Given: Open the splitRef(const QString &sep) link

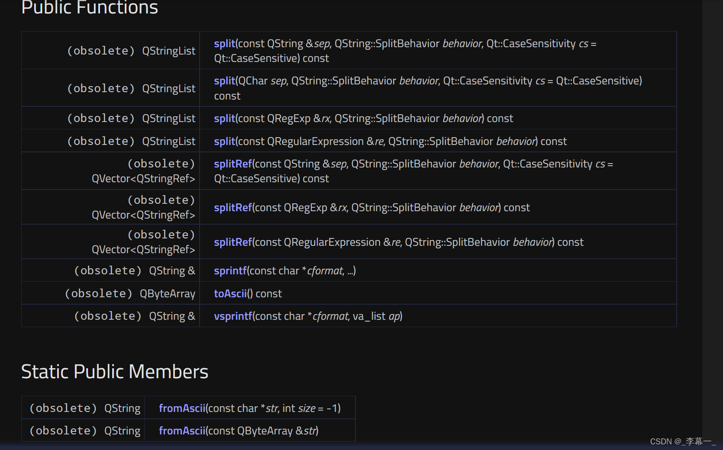Looking at the screenshot, I should click(x=233, y=164).
